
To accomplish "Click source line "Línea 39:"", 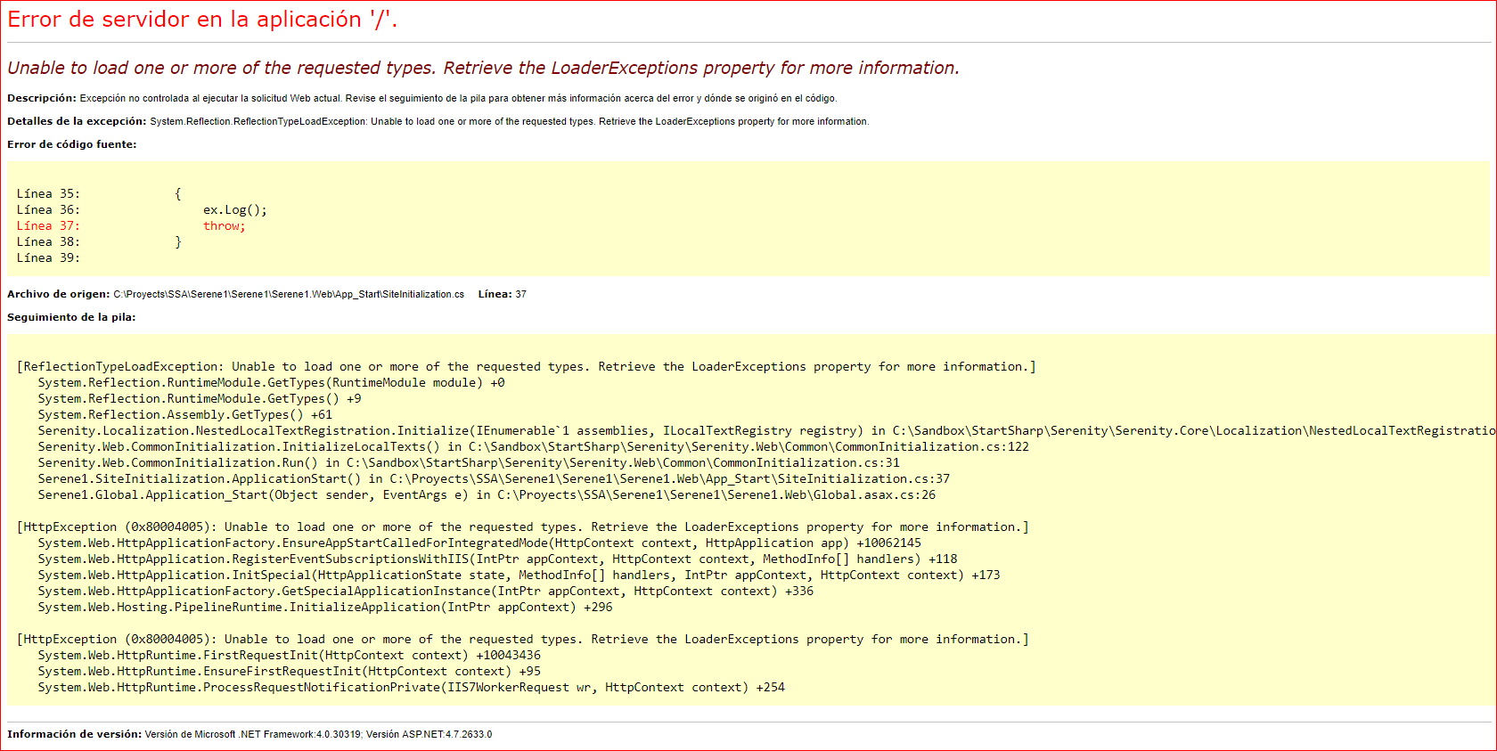I will pyautogui.click(x=48, y=257).
